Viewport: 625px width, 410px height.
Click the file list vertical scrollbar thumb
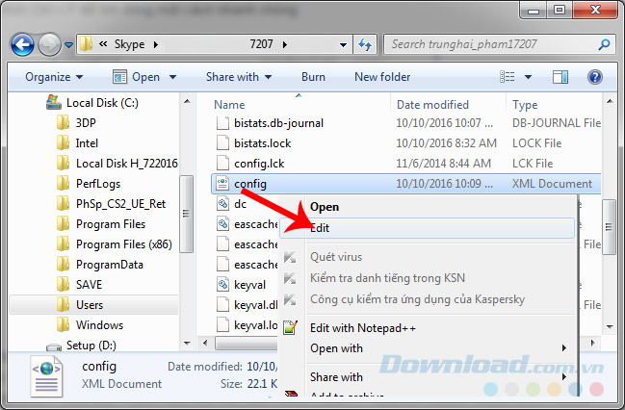(x=610, y=227)
